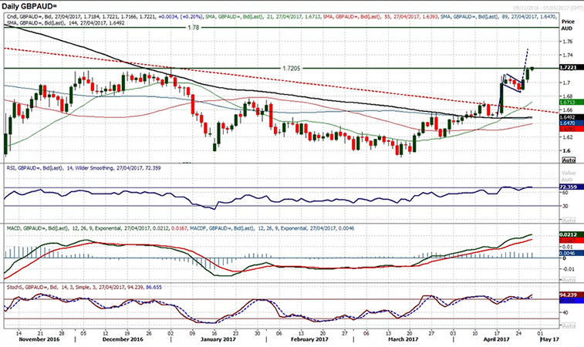Image resolution: width=584 pixels, height=347 pixels.
Task: Click the green 1.6713 SMA price tag
Action: (x=570, y=102)
